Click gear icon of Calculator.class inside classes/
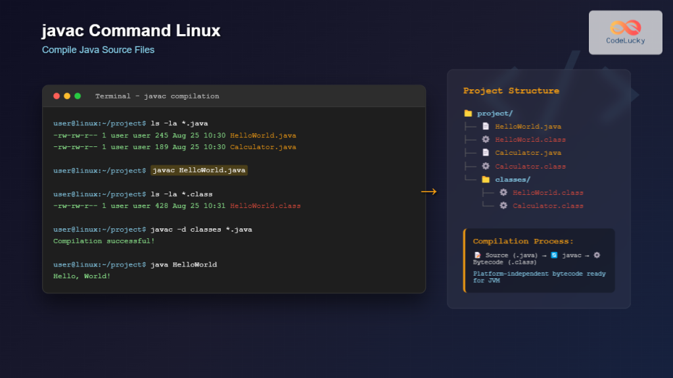Viewport: 673px width, 378px height. click(x=503, y=205)
